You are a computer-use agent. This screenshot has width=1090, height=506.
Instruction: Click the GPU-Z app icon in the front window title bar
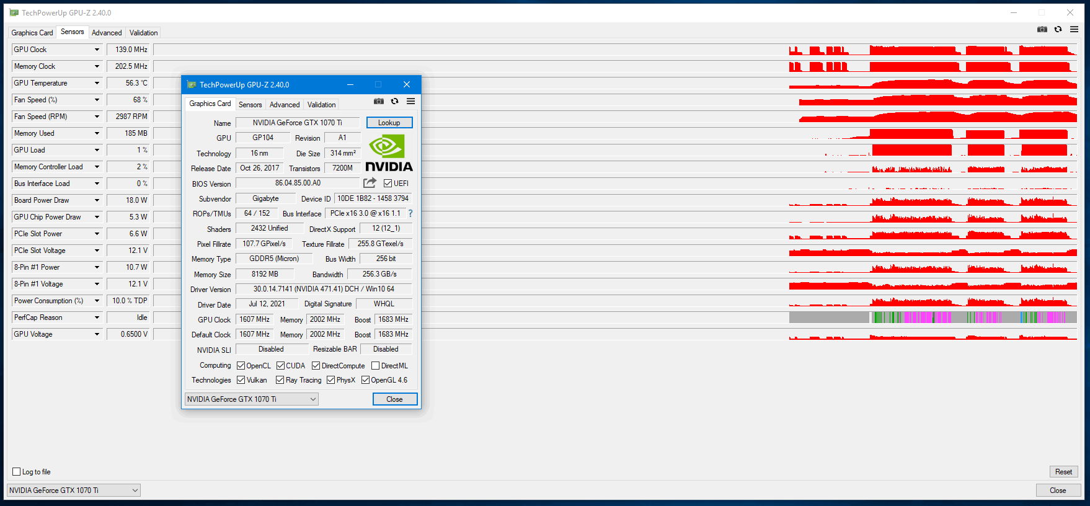tap(192, 84)
